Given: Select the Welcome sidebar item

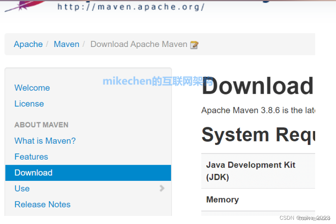Looking at the screenshot, I should [32, 88].
